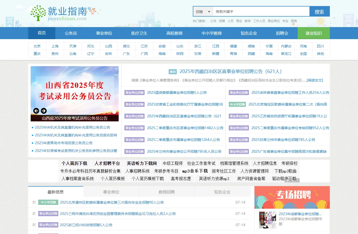
Task: Select 四川 region link
Action: (321, 46)
